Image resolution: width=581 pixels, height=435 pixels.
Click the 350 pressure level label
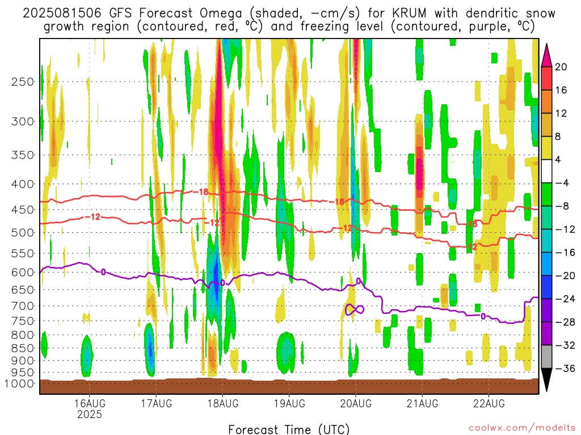click(23, 155)
